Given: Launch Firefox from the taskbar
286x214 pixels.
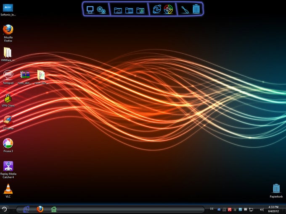Looking at the screenshot, I should pyautogui.click(x=40, y=209).
